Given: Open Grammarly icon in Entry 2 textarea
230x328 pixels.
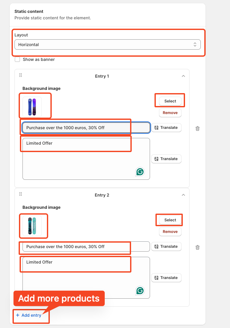Looking at the screenshot, I should click(140, 291).
